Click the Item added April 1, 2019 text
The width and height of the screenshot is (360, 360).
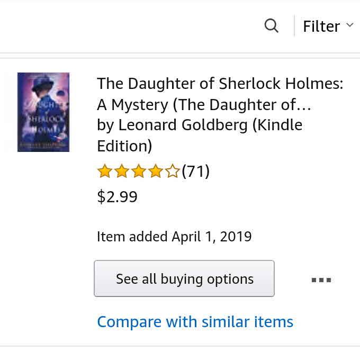[174, 236]
